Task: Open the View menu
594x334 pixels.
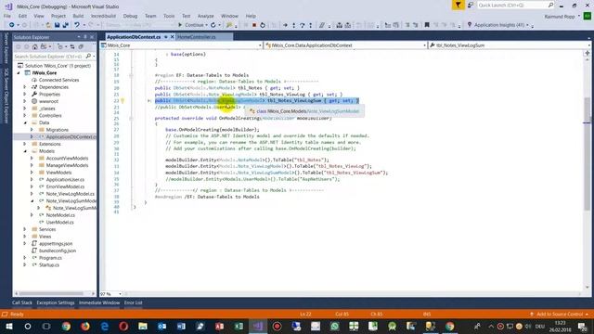Action: (x=39, y=16)
